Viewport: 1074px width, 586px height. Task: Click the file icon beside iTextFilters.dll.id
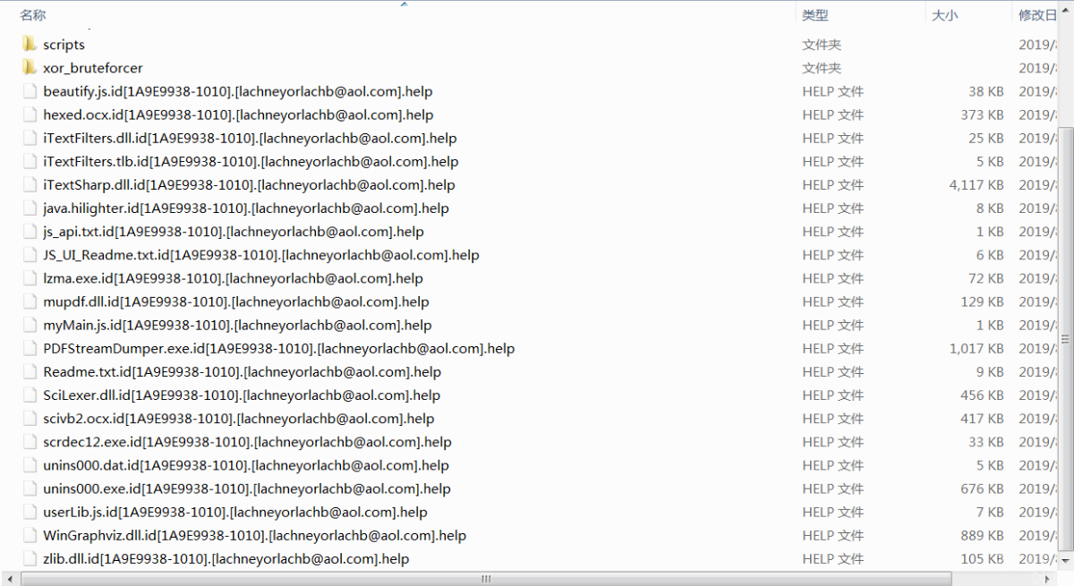(x=30, y=138)
